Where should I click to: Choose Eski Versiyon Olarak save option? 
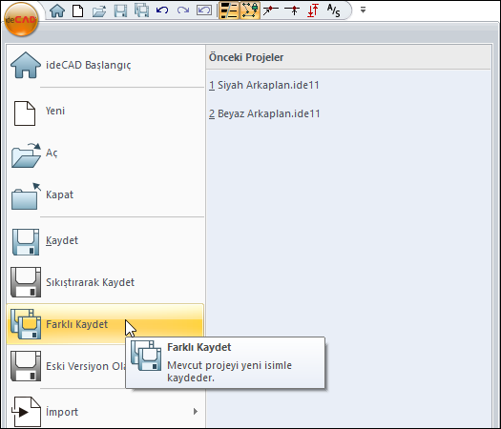click(x=67, y=366)
